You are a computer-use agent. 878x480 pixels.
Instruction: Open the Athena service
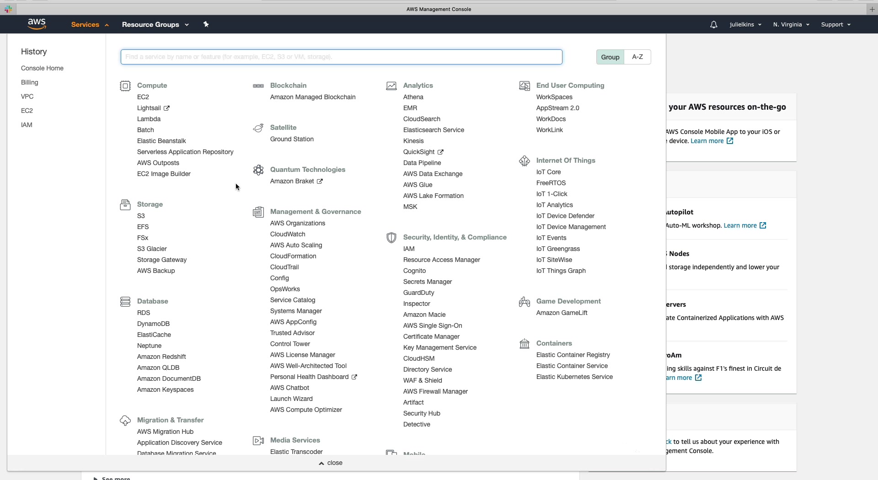click(x=413, y=97)
